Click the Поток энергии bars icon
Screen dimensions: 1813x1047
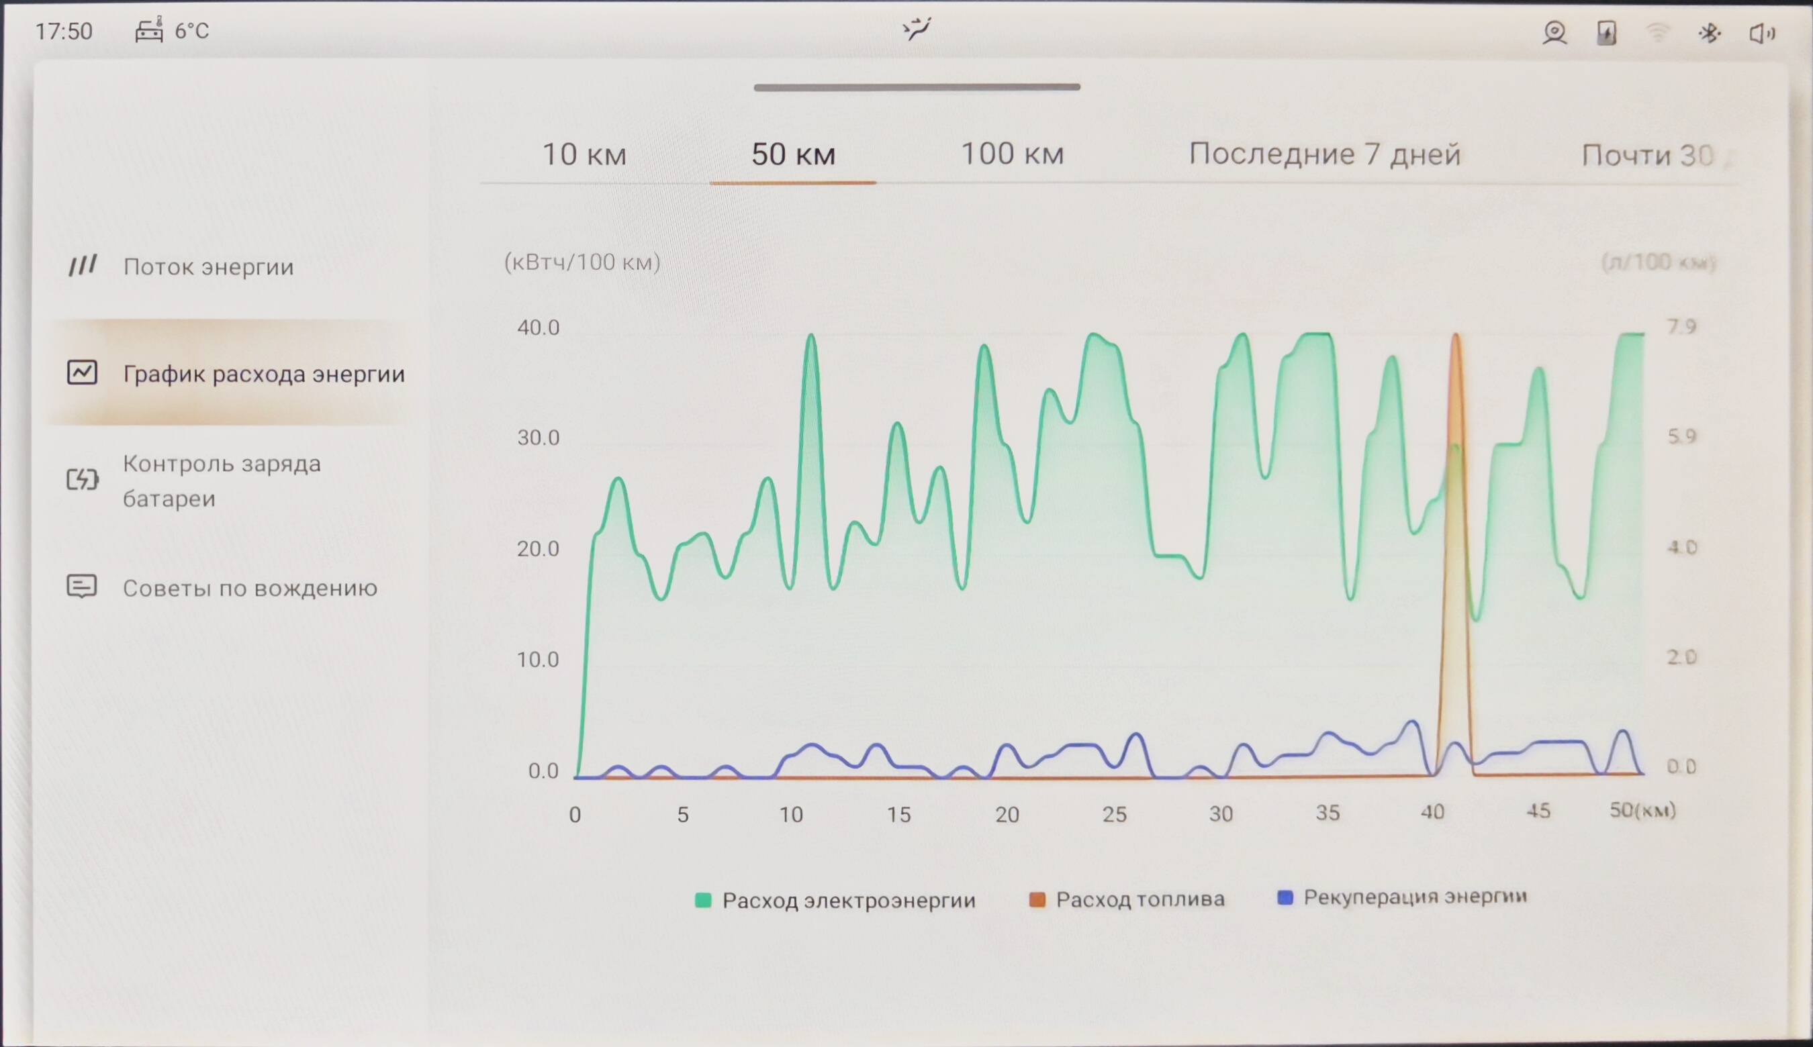coord(83,265)
